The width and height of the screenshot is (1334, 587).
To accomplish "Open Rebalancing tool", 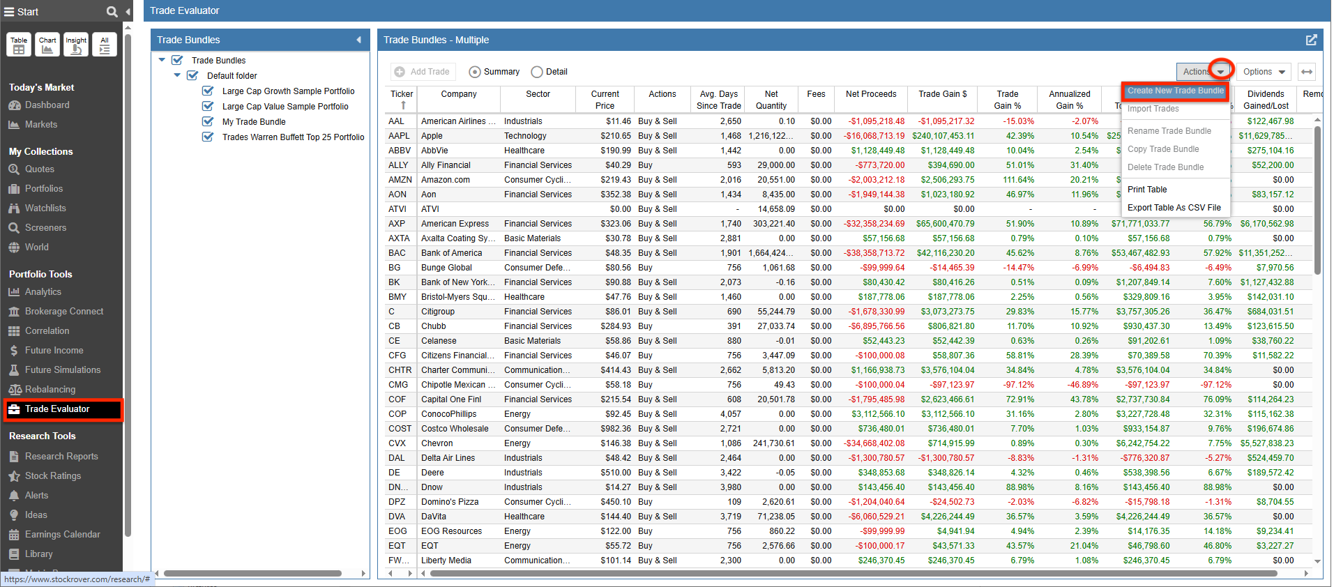I will click(x=50, y=390).
